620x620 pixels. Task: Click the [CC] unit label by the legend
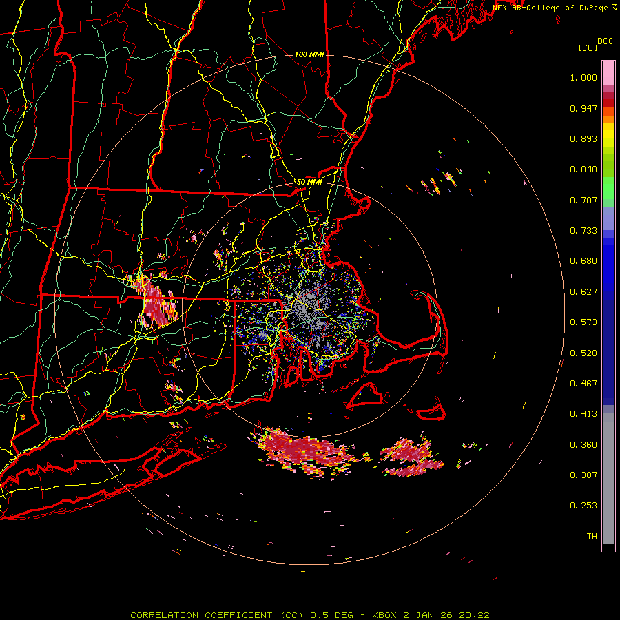pos(588,48)
